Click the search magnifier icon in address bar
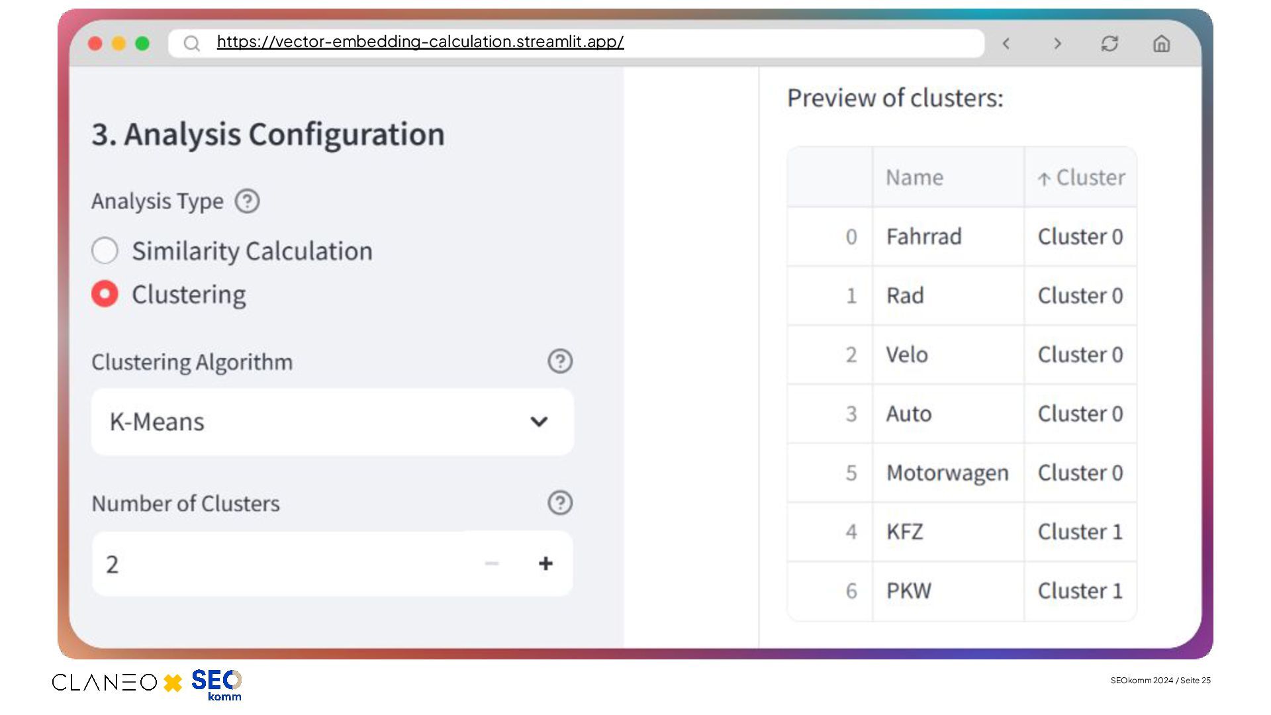The width and height of the screenshot is (1271, 715). coord(192,44)
